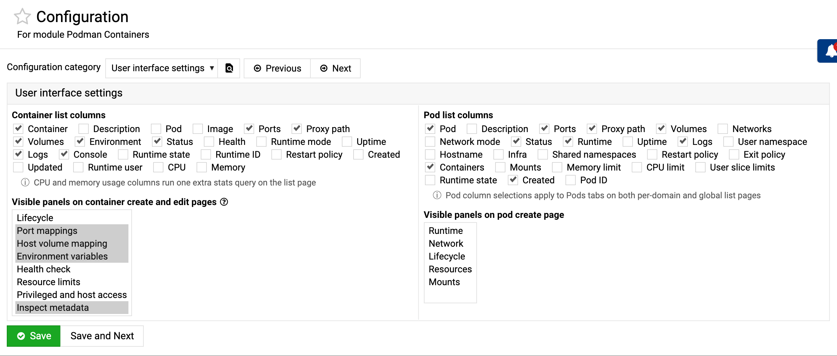Go to Previous configuration category
Viewport: 837px width, 356px height.
pos(277,68)
